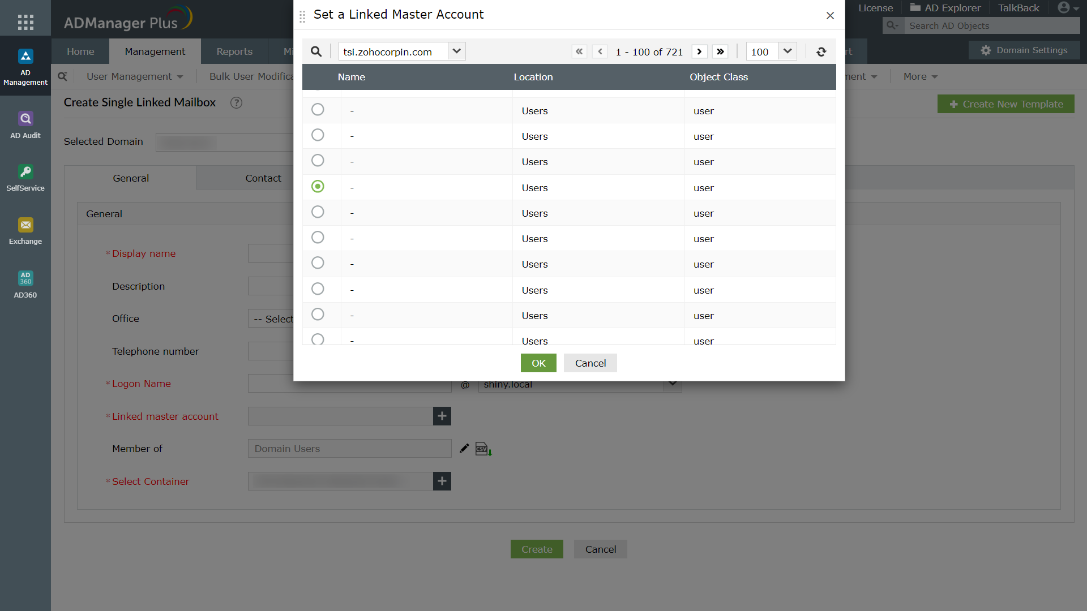Open the Exchange module in the sidebar

[25, 231]
